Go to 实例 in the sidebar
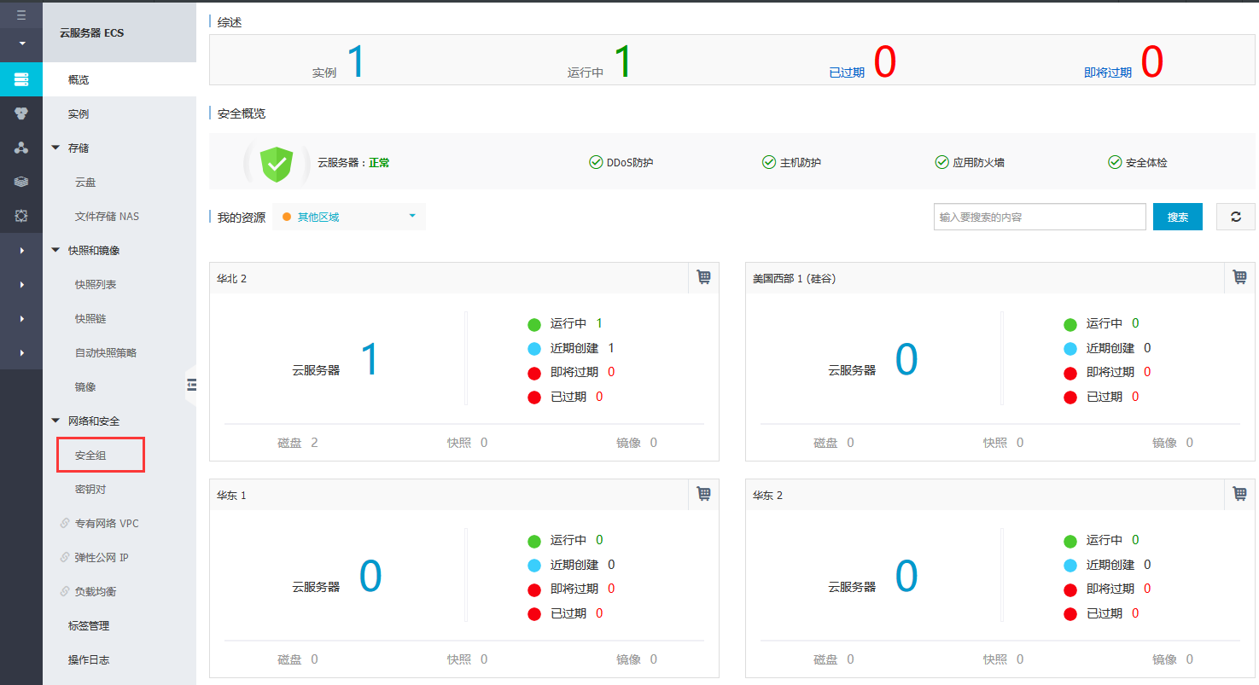This screenshot has height=685, width=1259. point(79,113)
